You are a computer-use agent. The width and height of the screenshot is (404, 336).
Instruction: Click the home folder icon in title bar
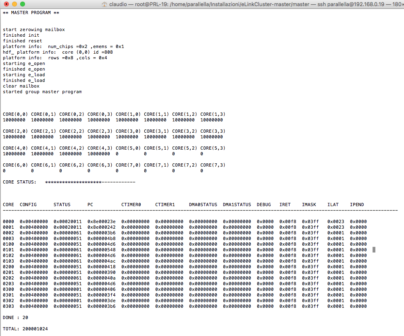pyautogui.click(x=104, y=4)
